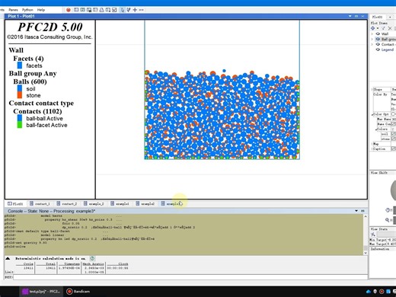Click the first split-pane layout toolbar icon
Screen dimensions: 396x297
[76, 10]
